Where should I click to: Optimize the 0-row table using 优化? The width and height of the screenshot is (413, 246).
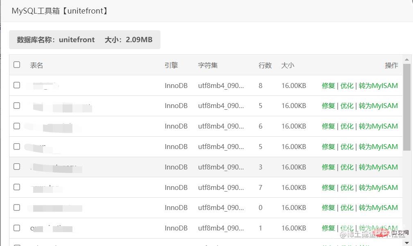click(x=347, y=208)
